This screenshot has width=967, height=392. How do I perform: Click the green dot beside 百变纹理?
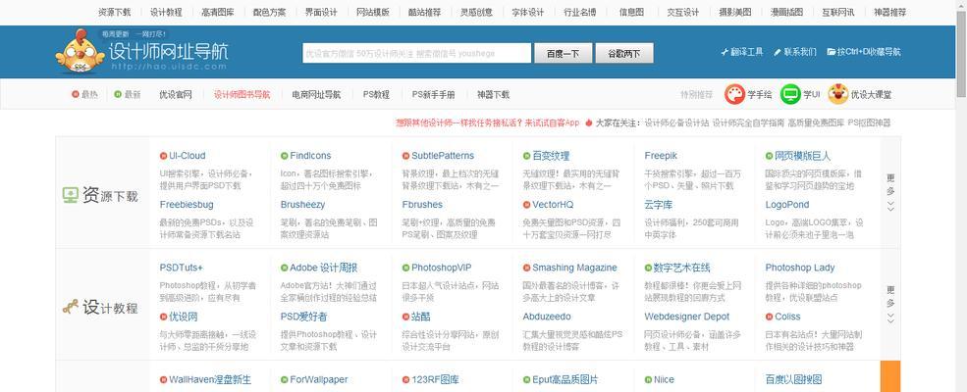click(526, 156)
